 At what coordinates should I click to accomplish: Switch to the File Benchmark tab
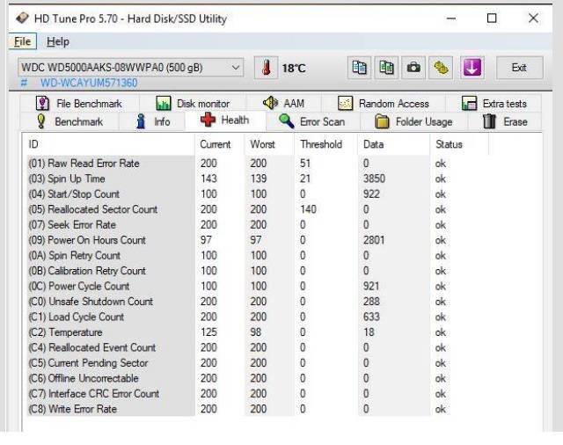click(x=79, y=104)
